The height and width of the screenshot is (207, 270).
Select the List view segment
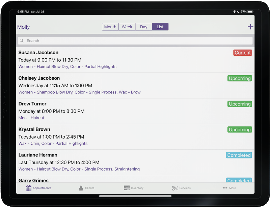160,27
